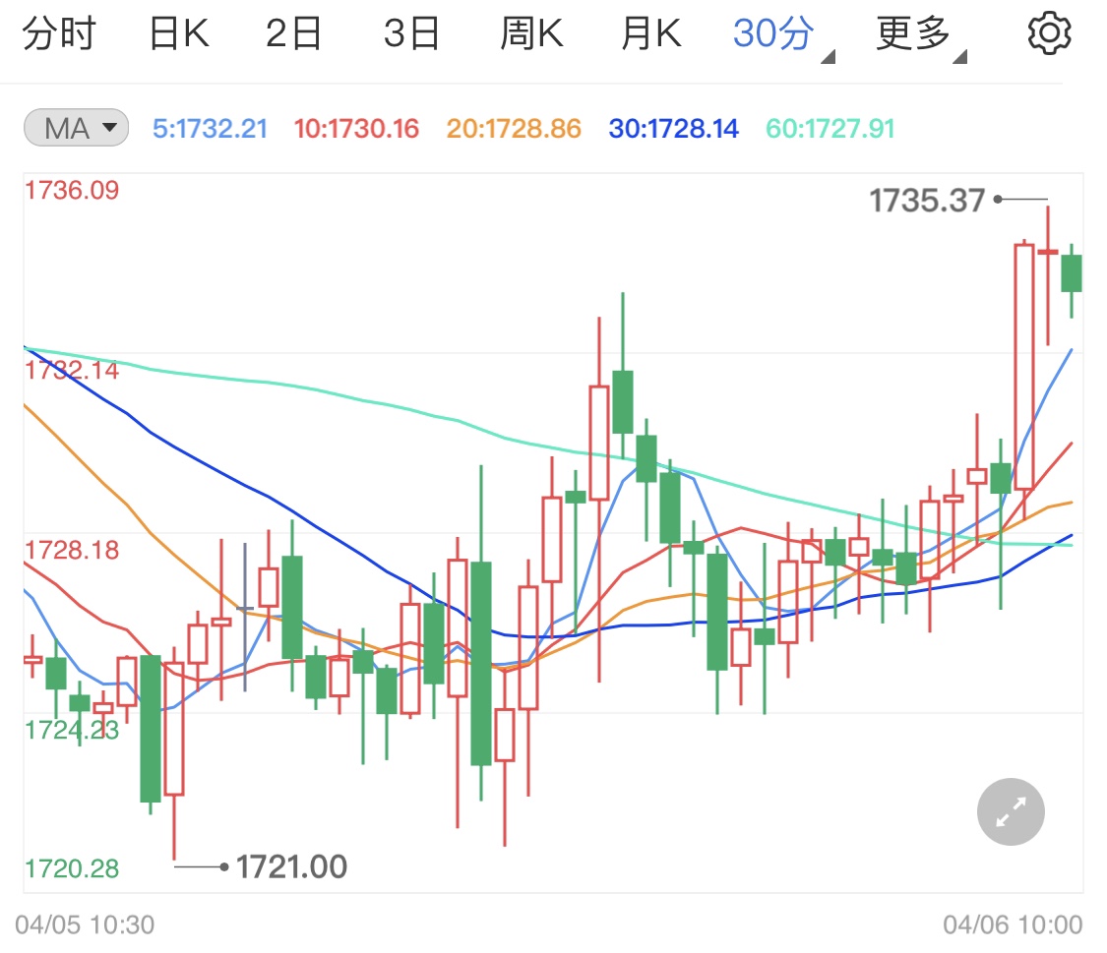Viewport: 1107px width, 953px height.
Task: Click the MA60 value 60:1727.91
Action: 830,129
